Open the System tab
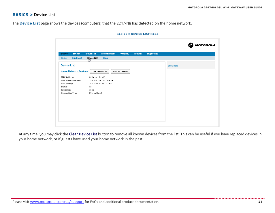 (76, 54)
